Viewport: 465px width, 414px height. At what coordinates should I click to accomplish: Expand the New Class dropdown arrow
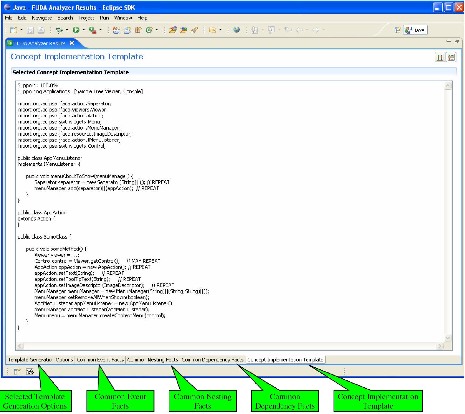click(x=157, y=30)
